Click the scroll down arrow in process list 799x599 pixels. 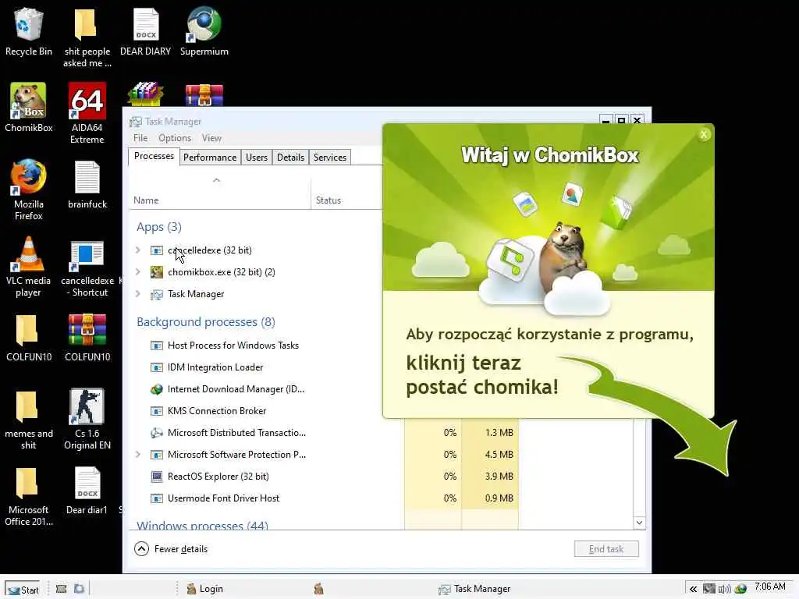click(640, 523)
